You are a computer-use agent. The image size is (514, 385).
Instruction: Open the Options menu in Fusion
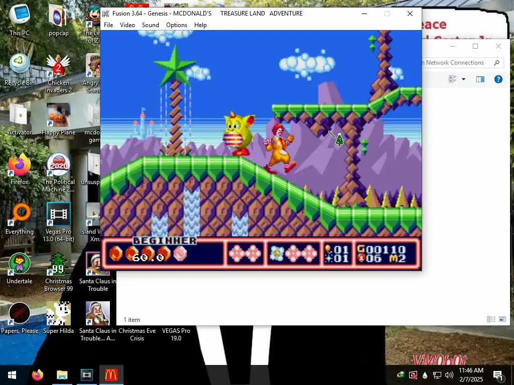(176, 25)
